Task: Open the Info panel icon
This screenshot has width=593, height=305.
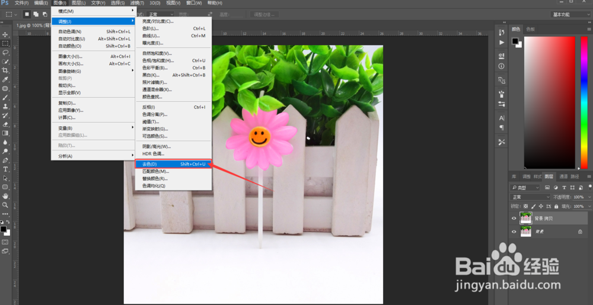Action: 502,66
